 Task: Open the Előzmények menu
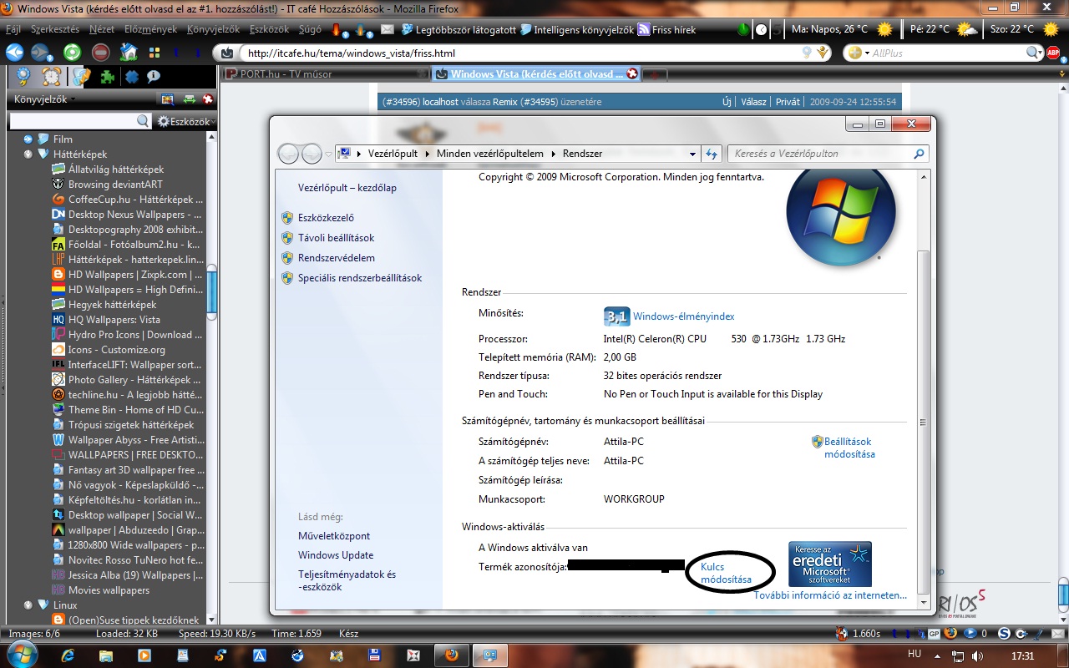click(x=150, y=29)
